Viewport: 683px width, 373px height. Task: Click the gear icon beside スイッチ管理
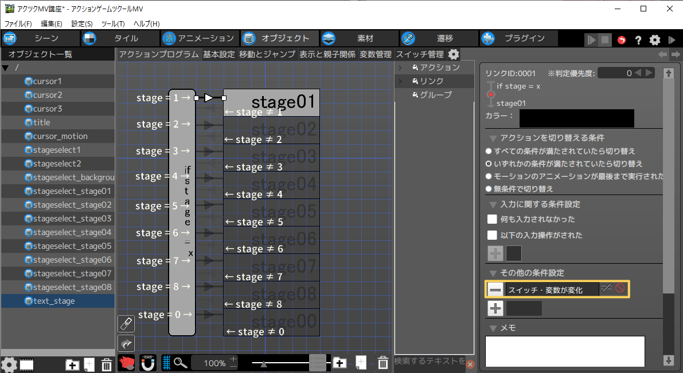(454, 54)
